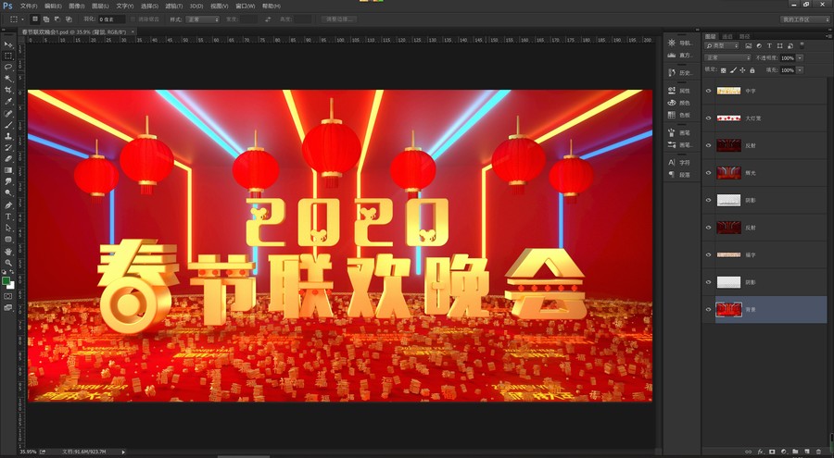The width and height of the screenshot is (834, 458).
Task: Swap width and height icon in options bar
Action: coord(268,19)
